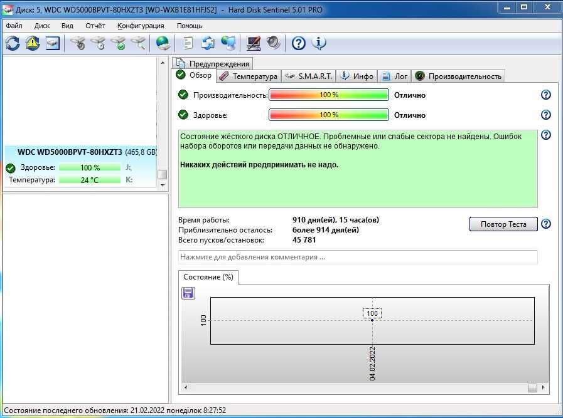
Task: Click the comment field to add a comment
Action: (358, 257)
